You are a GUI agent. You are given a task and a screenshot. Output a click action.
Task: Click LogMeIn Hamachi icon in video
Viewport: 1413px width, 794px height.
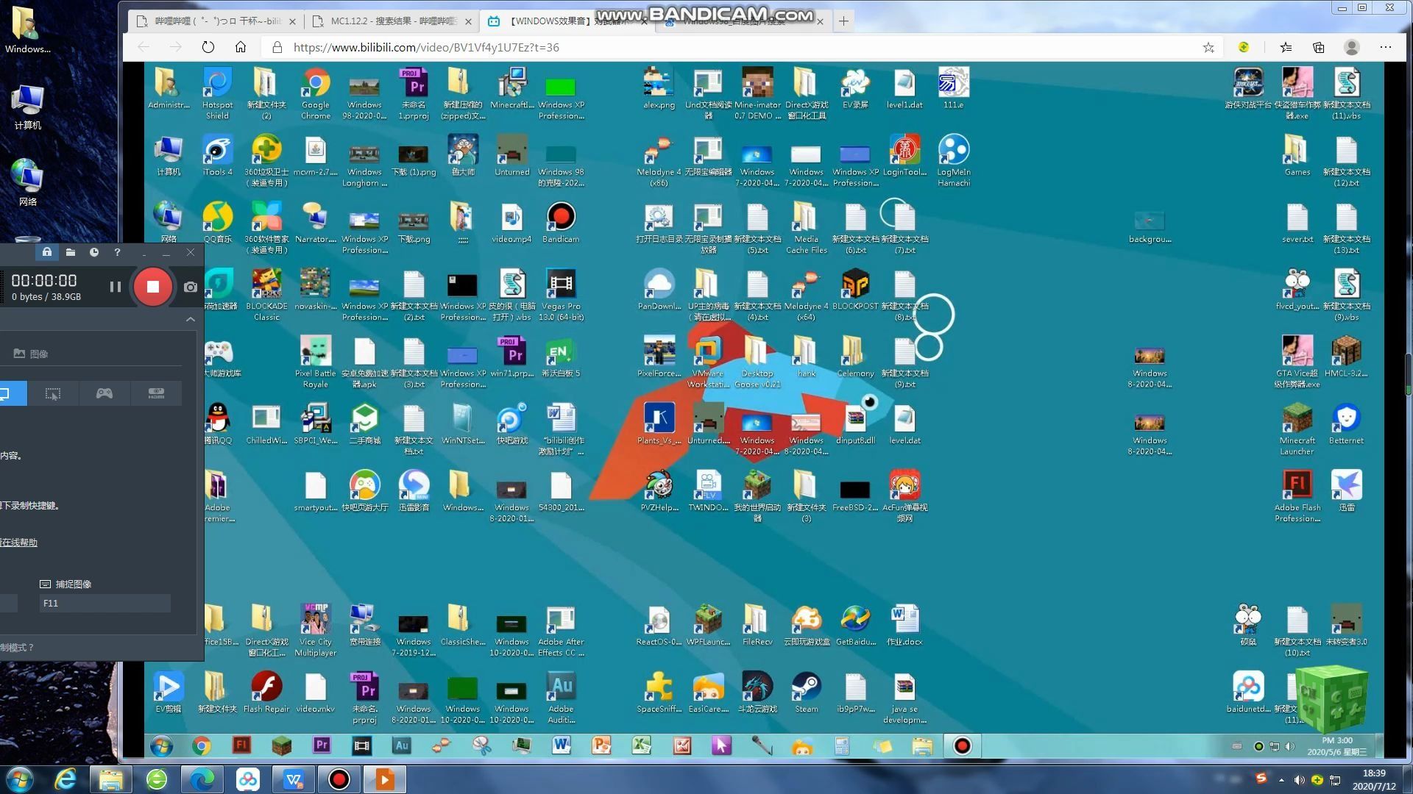coord(954,160)
